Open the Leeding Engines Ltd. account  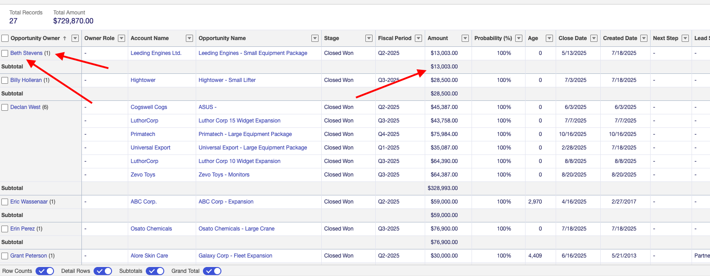pyautogui.click(x=156, y=53)
